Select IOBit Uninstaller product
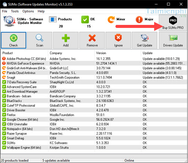Image resolution: width=188 pixels, height=163 pixels. [x=17, y=124]
